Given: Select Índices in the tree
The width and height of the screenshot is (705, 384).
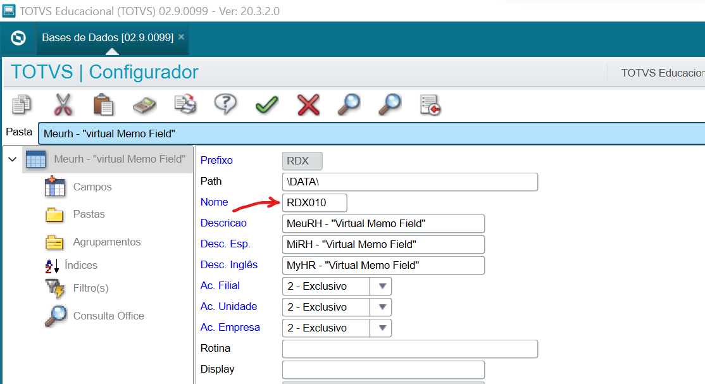Looking at the screenshot, I should tap(81, 265).
